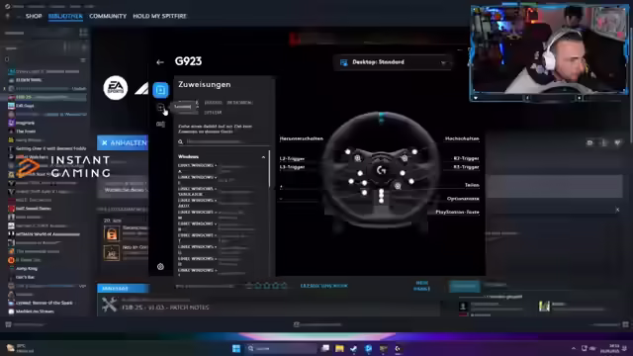The height and width of the screenshot is (356, 633).
Task: Close the Steam notification with X
Action: point(617,210)
